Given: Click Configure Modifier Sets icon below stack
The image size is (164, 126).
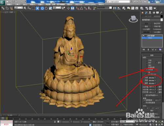Looking at the screenshot, I should click(160, 50).
